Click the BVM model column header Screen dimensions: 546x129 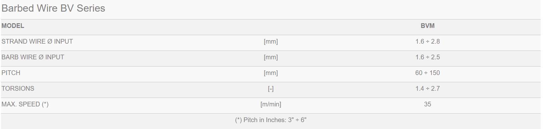coord(428,26)
